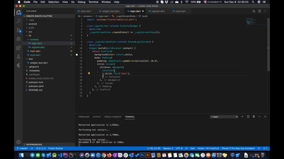Collapse the screens folder
Image resolution: width=284 pixels, height=159 pixels.
coord(34,39)
